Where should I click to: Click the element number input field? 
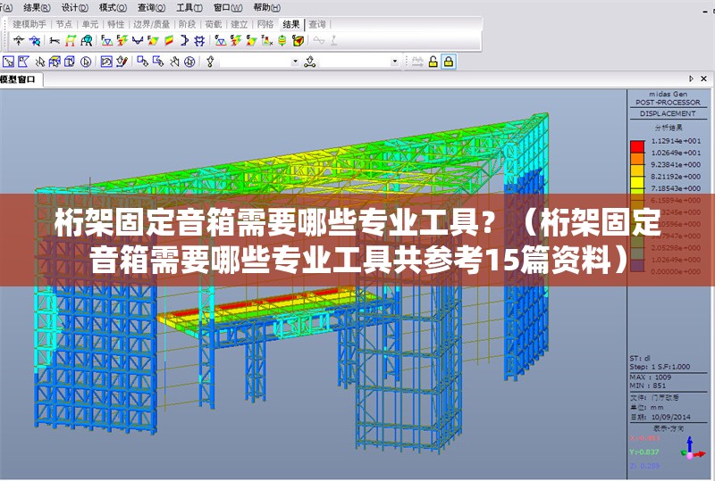point(355,62)
